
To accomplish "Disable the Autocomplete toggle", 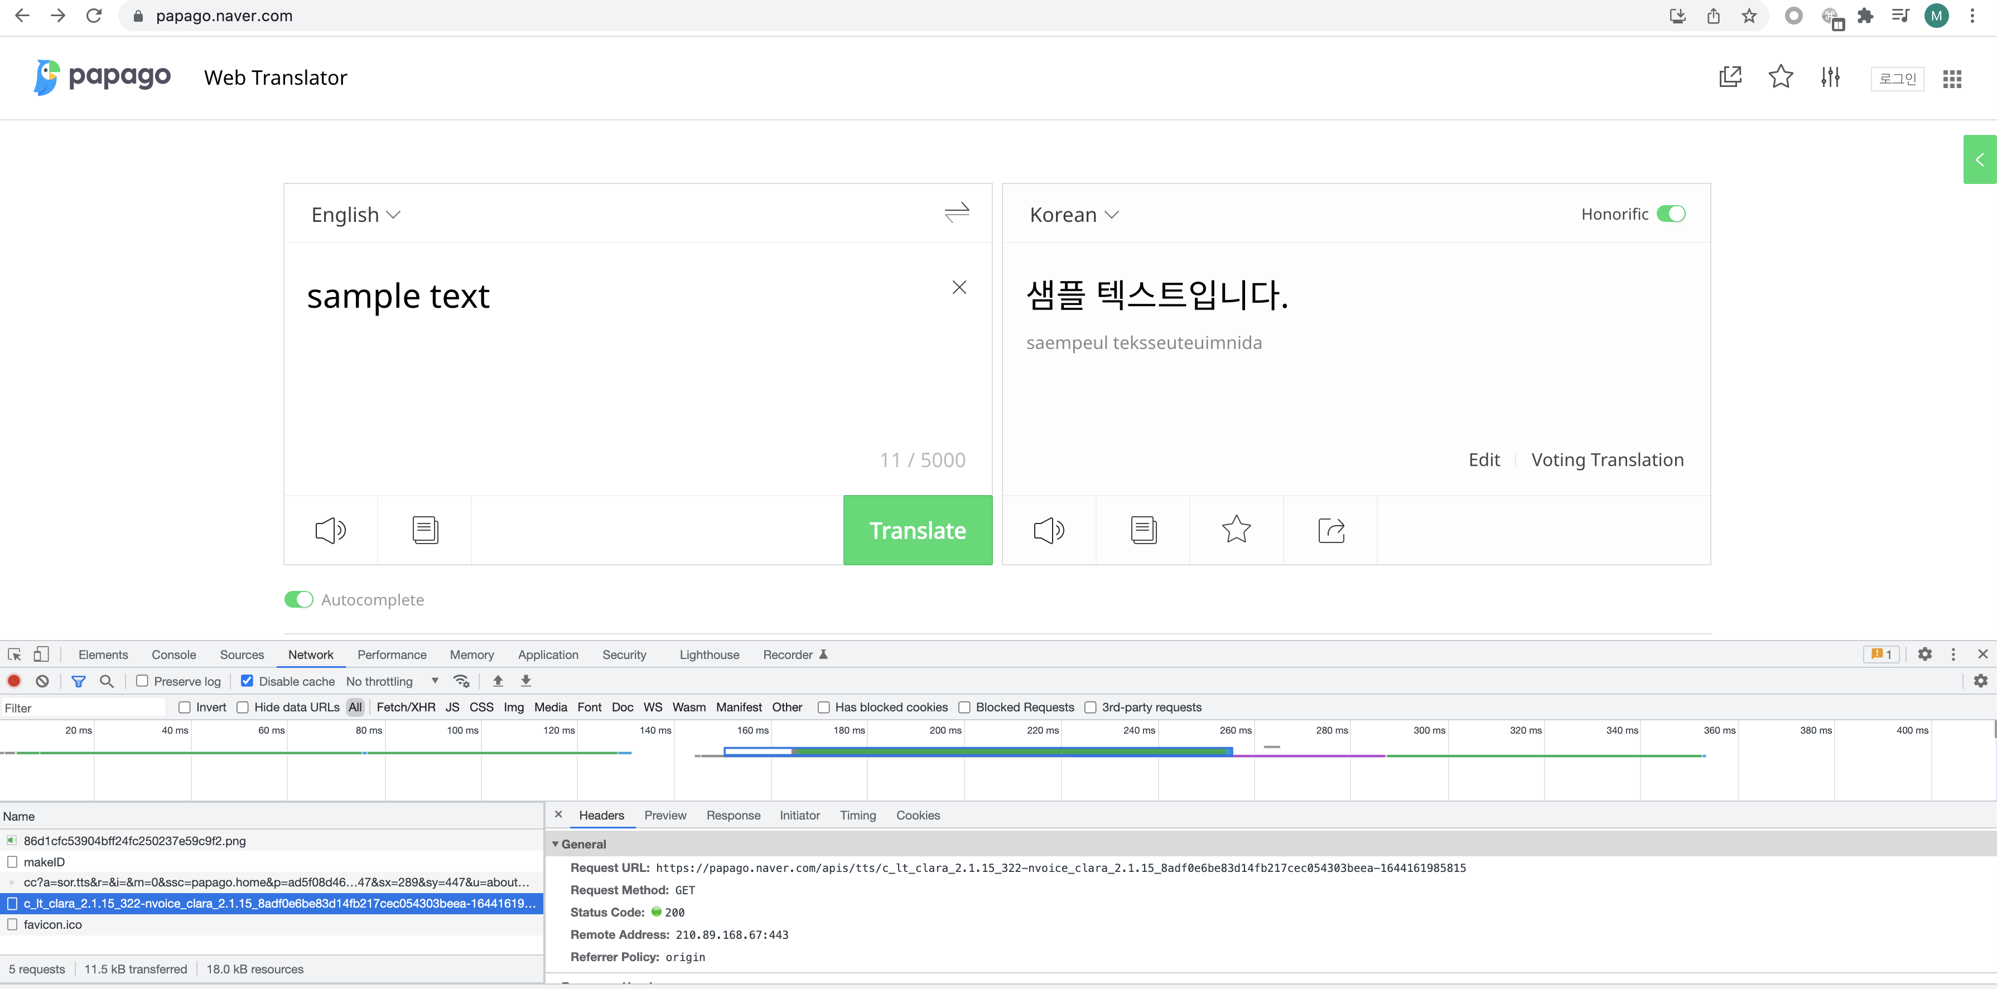I will (298, 600).
